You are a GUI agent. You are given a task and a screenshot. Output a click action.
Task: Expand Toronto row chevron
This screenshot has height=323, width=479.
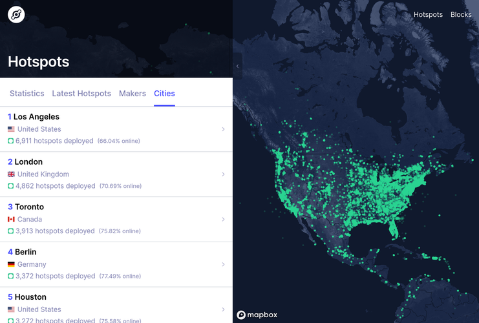(x=224, y=220)
